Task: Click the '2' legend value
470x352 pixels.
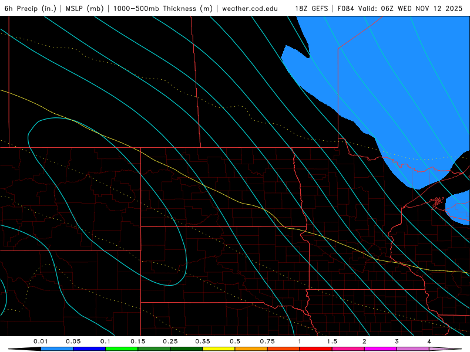Action: pos(364,341)
